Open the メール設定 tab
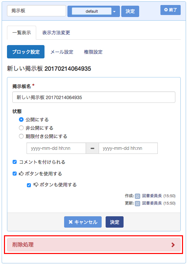The image size is (188, 265). (62, 52)
